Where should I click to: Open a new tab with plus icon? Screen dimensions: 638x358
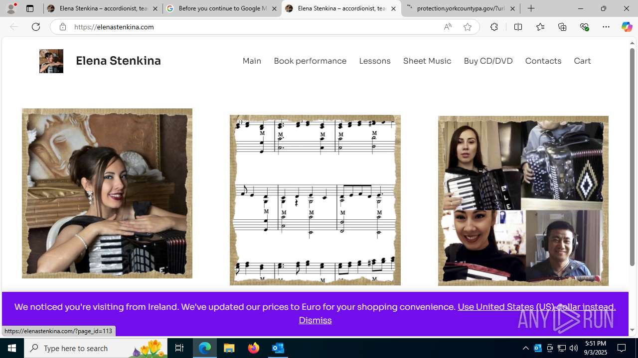pos(531,8)
